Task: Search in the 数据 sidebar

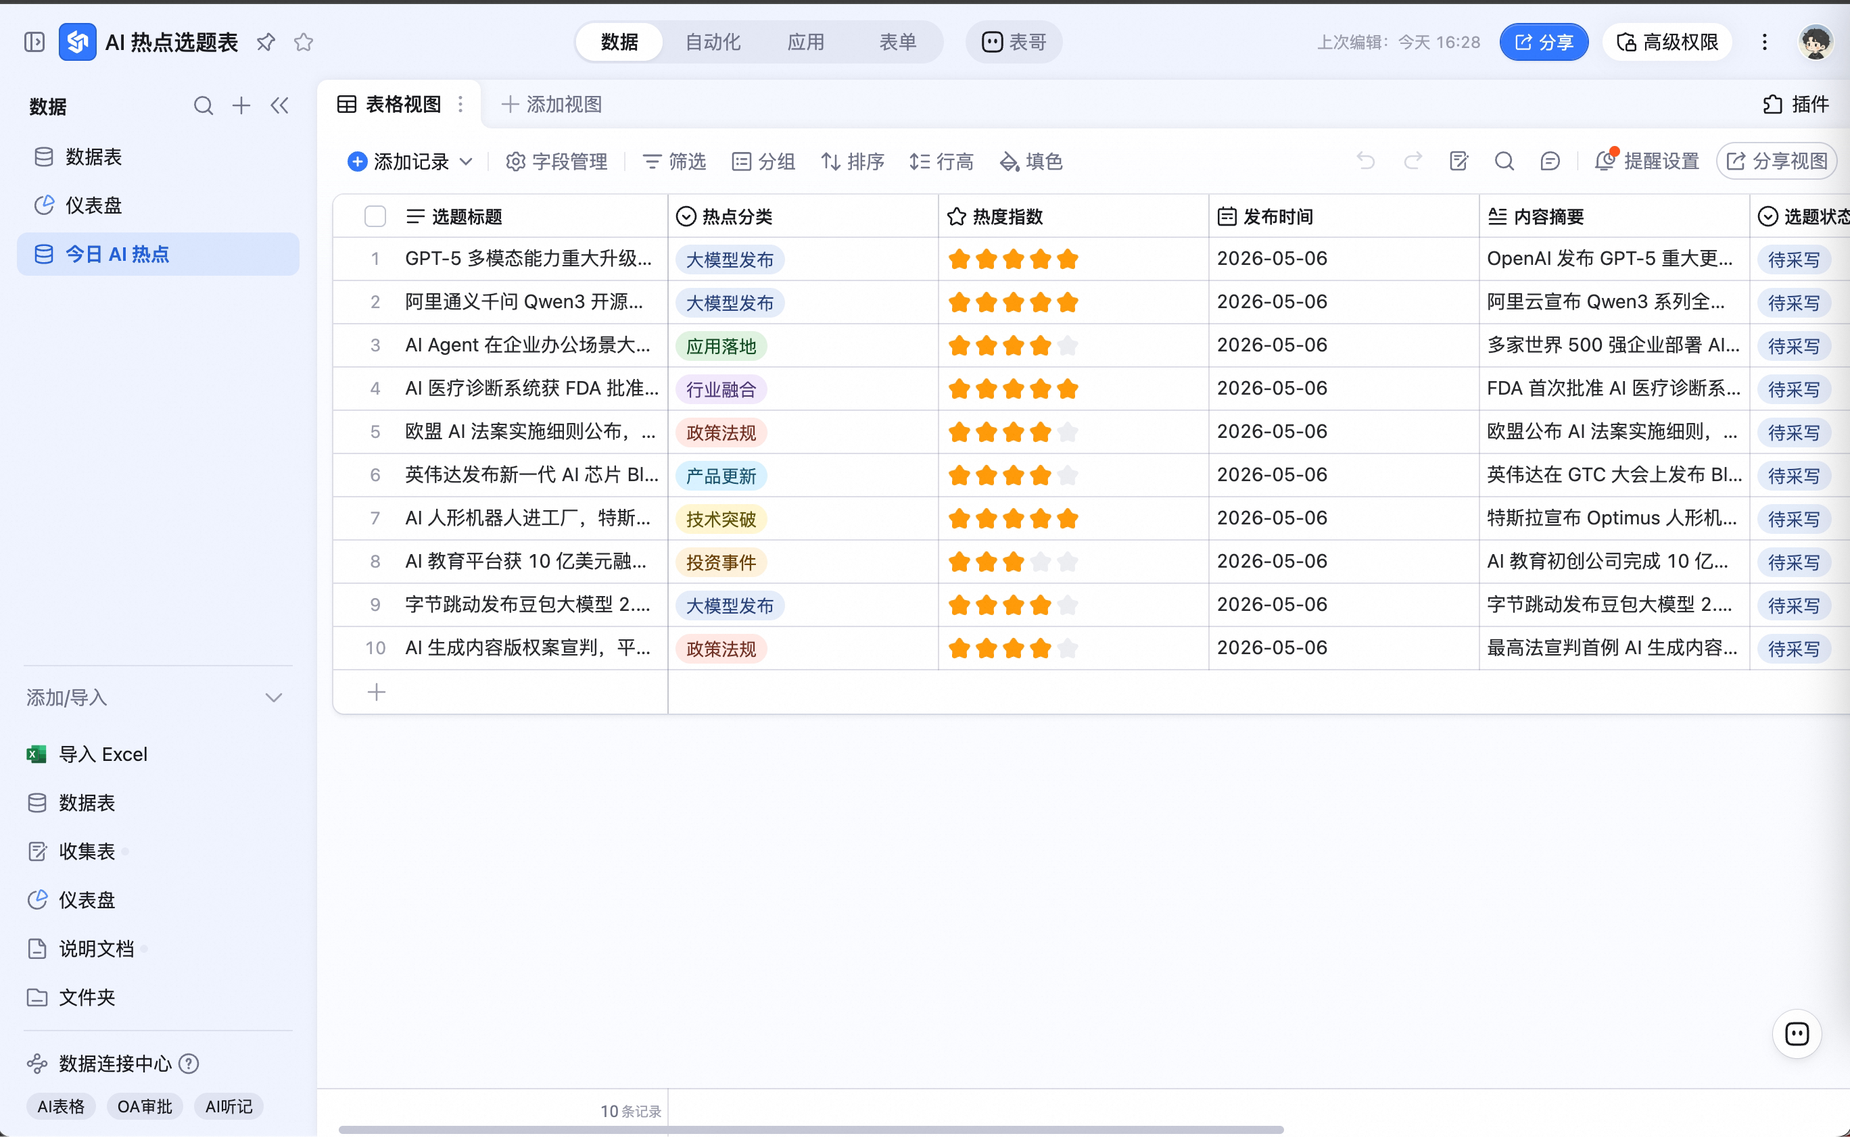Action: 204,106
